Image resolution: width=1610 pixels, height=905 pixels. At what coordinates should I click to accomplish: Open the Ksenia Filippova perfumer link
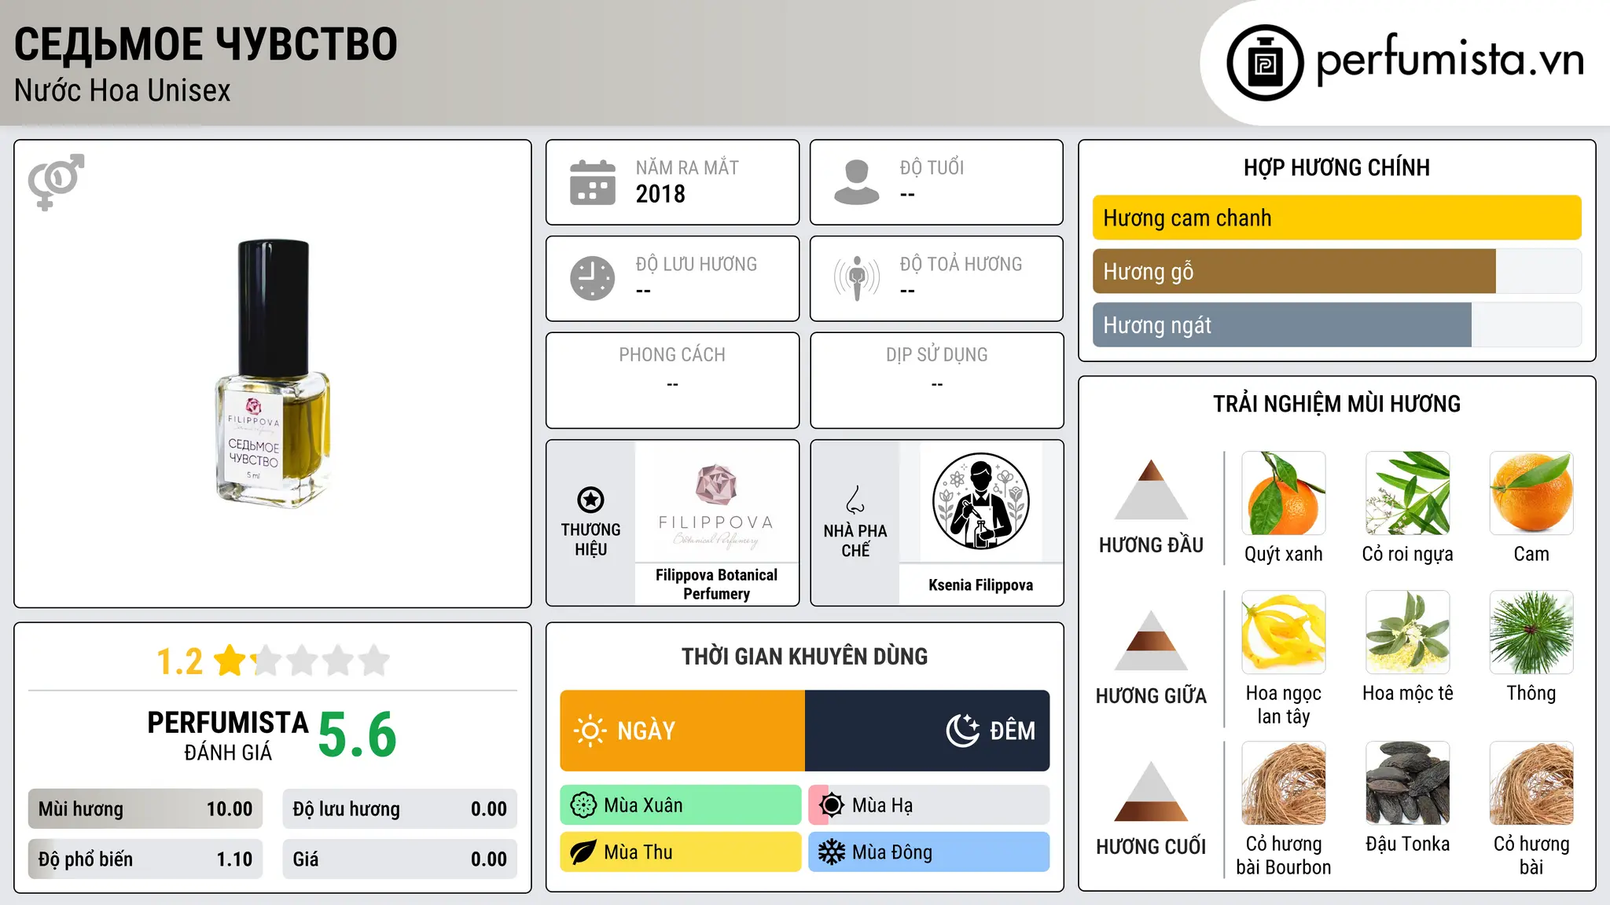click(x=980, y=585)
